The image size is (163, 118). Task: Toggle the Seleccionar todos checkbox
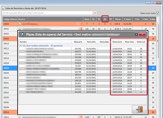click(x=158, y=13)
